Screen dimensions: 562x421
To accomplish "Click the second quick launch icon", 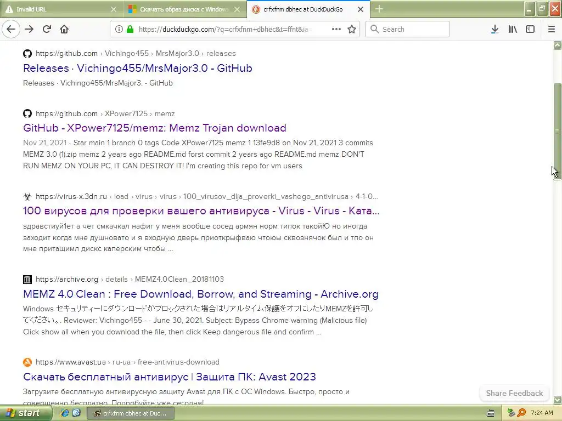I will tap(76, 413).
